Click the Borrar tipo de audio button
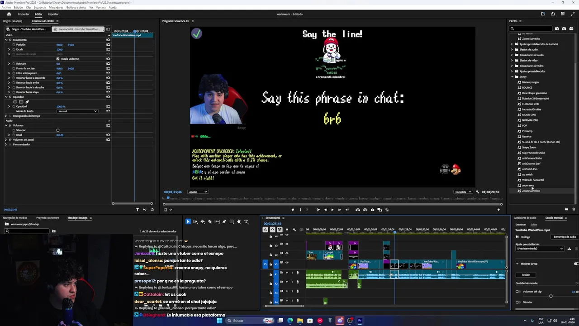579x326 pixels. coord(565,237)
